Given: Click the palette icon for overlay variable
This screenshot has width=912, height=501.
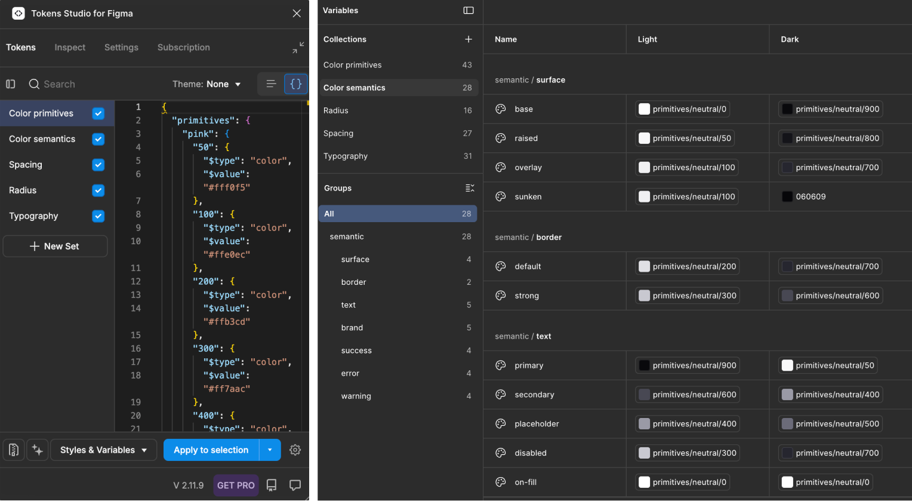Looking at the screenshot, I should pos(501,168).
